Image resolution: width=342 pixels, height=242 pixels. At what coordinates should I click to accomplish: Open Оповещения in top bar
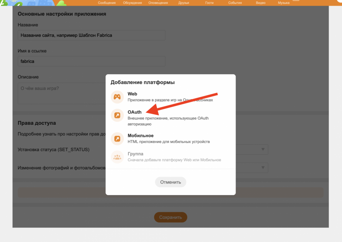point(158,3)
